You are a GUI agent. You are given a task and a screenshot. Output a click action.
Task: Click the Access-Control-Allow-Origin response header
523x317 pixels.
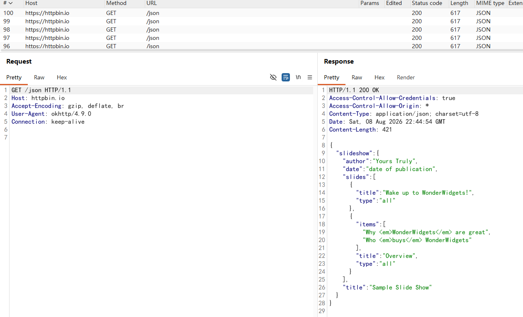point(379,106)
